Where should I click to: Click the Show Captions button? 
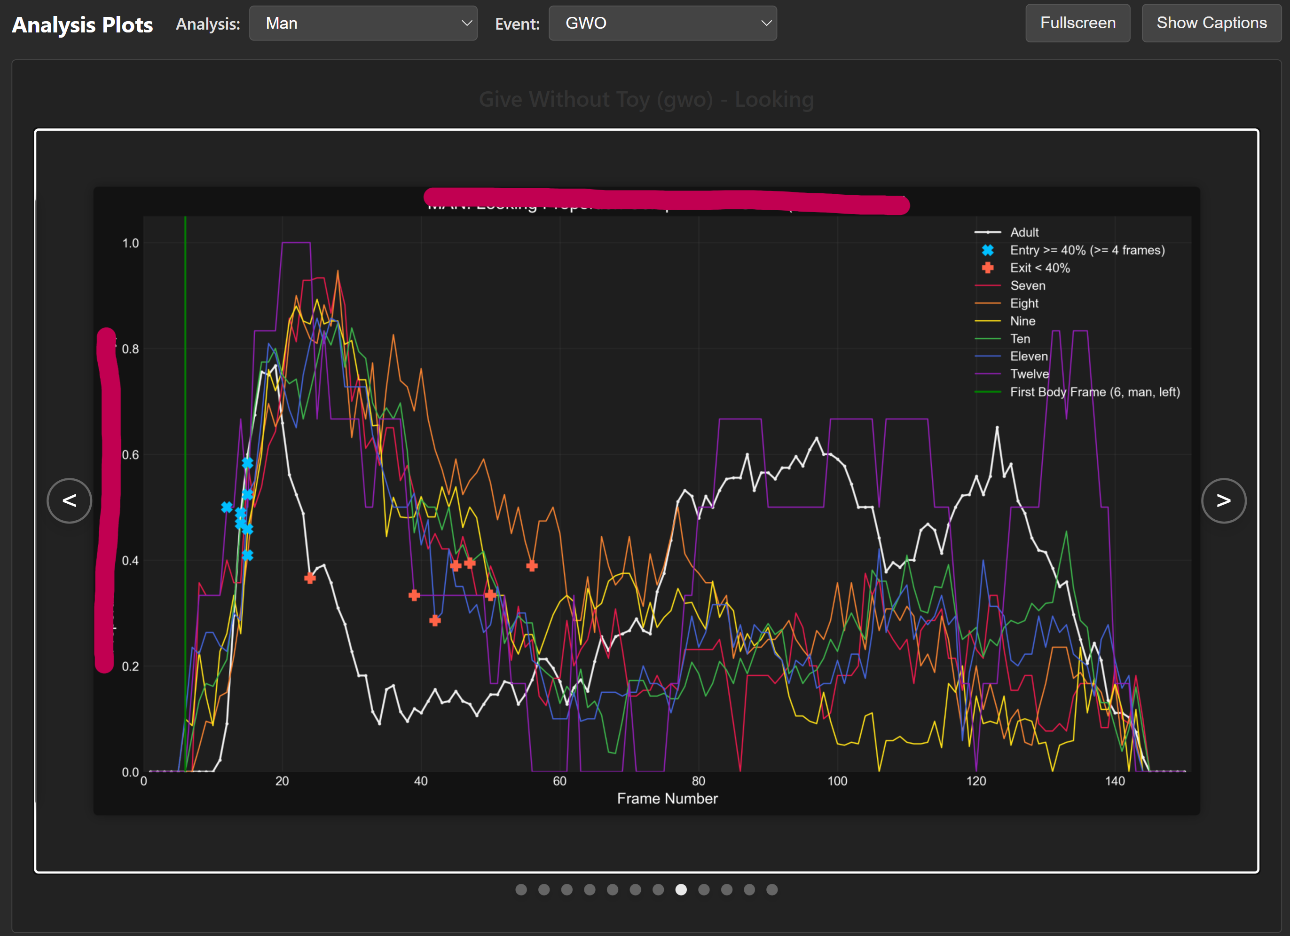1211,24
